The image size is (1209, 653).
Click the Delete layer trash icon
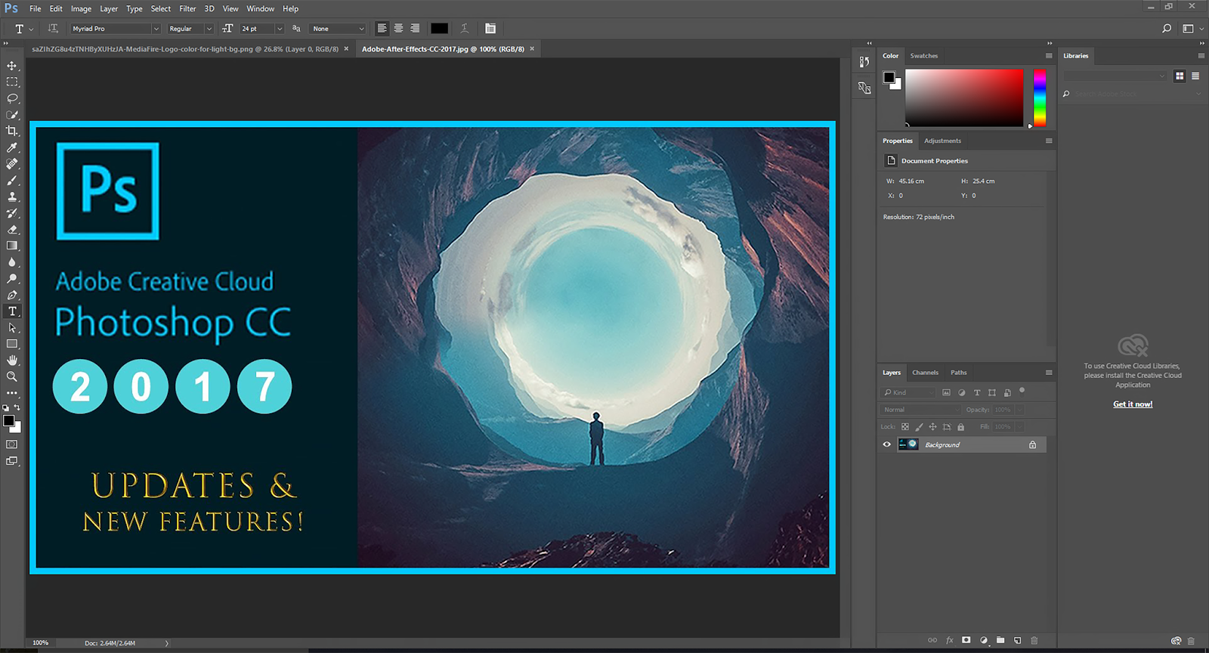point(1034,640)
